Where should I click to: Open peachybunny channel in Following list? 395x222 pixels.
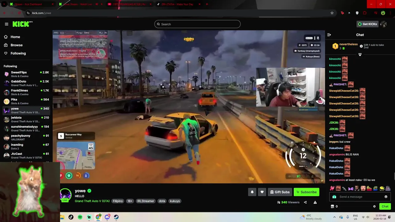[26, 138]
